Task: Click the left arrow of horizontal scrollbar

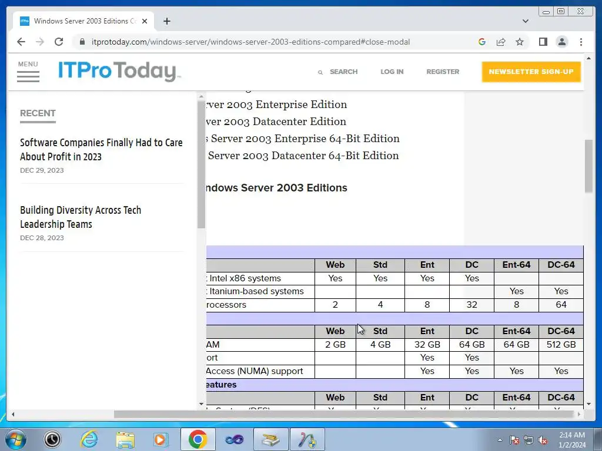Action: [x=13, y=414]
